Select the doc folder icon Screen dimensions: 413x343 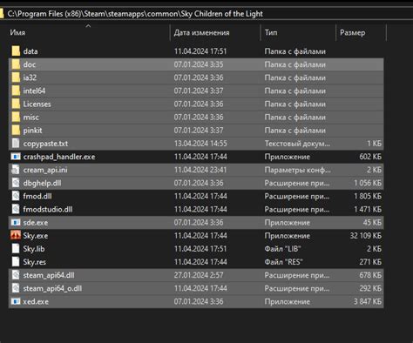click(x=16, y=64)
